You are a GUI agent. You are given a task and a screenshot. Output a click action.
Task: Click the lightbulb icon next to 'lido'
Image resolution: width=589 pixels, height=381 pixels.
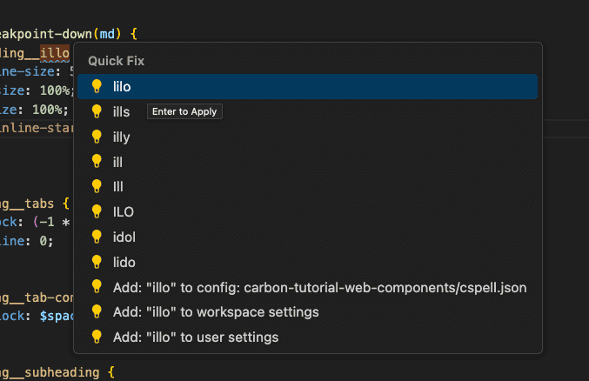pos(97,262)
